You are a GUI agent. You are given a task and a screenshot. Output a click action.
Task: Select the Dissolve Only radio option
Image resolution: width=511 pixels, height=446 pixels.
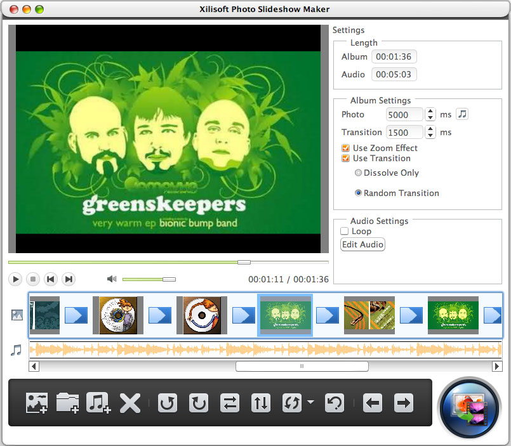point(359,173)
